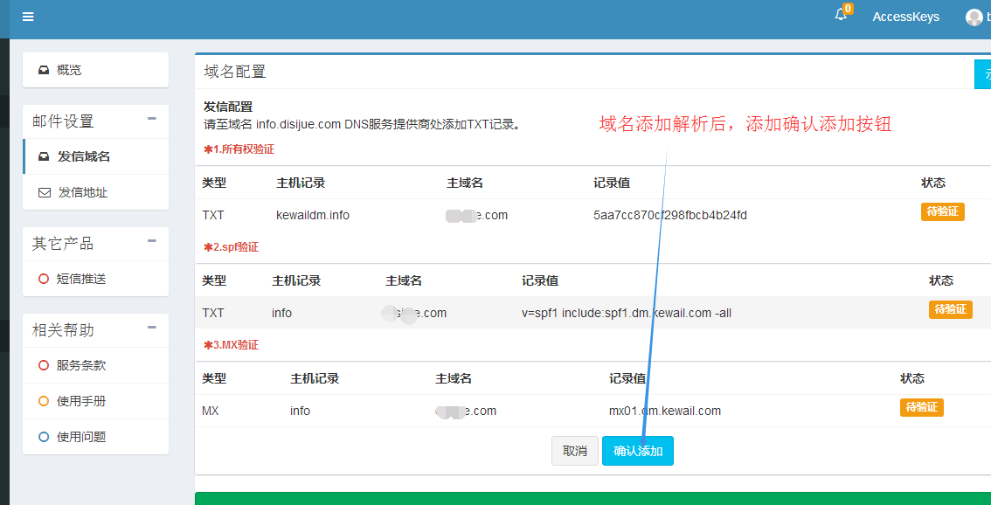Click the TXT type in the ownership row

(213, 216)
